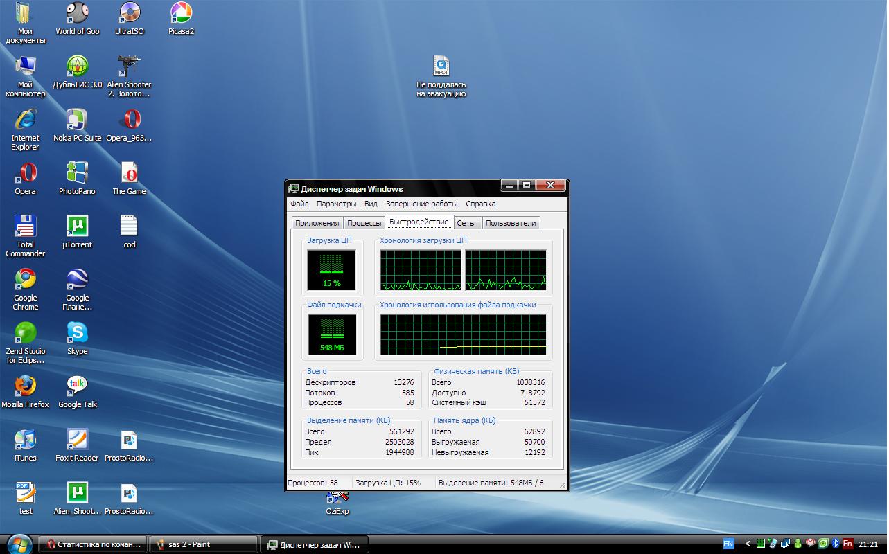Screen dimensions: 889x554
Task: Switch to the Сеть tab
Action: [x=466, y=223]
